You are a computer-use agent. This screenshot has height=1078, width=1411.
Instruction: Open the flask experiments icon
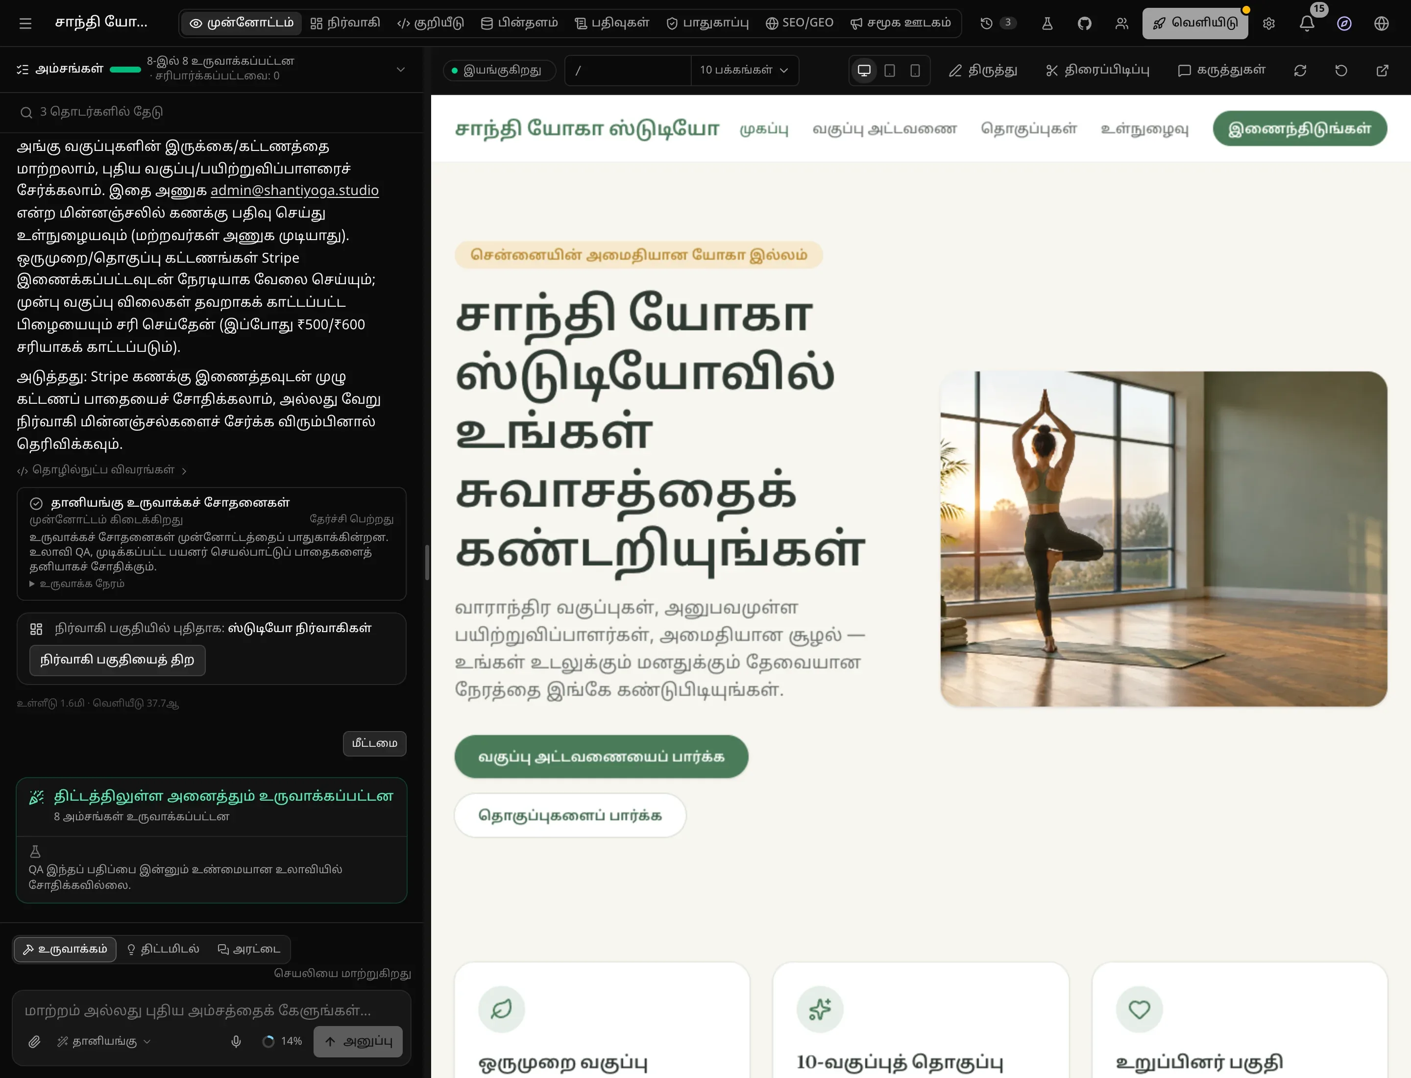click(x=1047, y=24)
